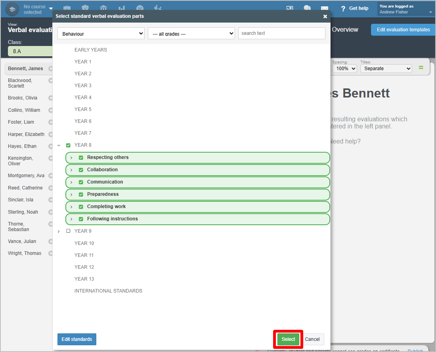Click the graduation cap course icon
Viewport: 436px width, 352px height.
pyautogui.click(x=12, y=9)
